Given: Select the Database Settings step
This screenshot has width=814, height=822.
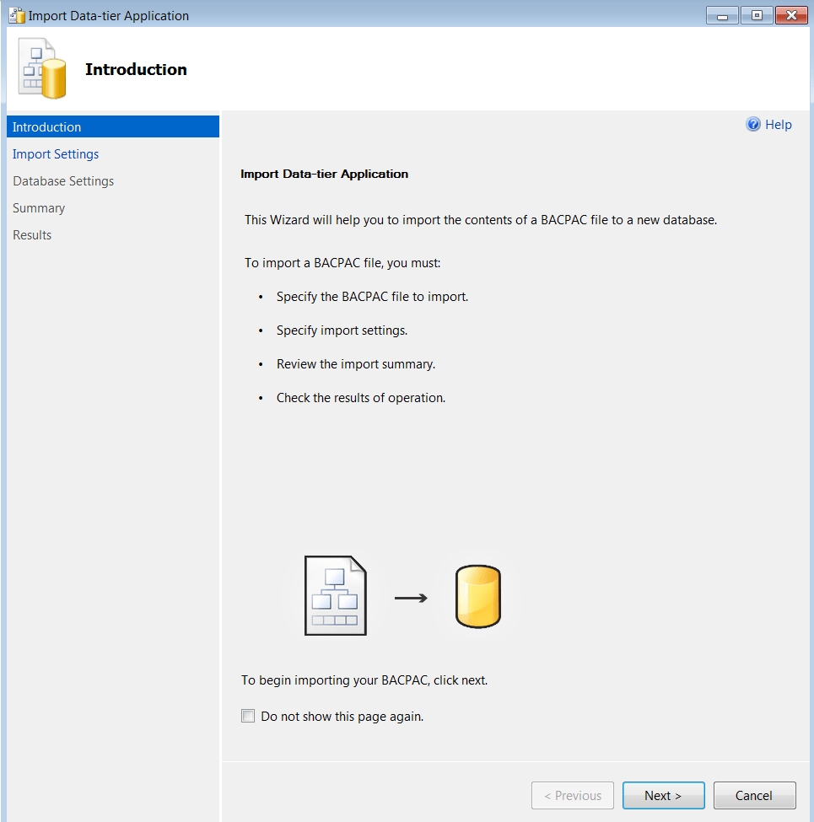Looking at the screenshot, I should pos(63,181).
